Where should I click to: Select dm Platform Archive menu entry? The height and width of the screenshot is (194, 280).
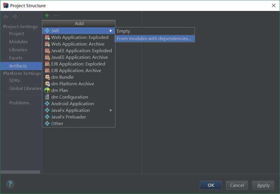click(78, 84)
